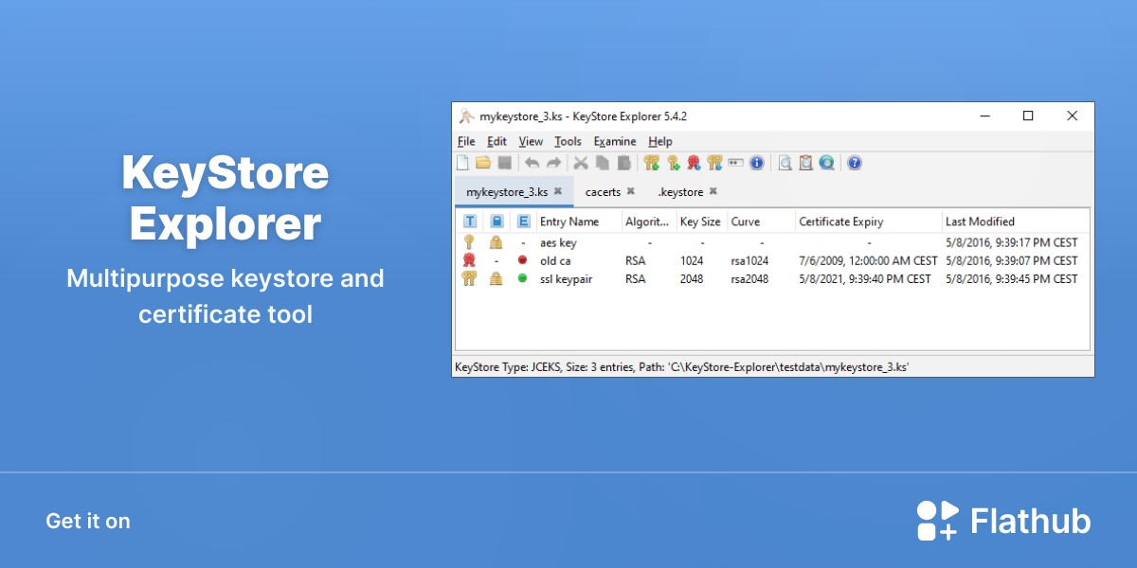The image size is (1137, 568).
Task: Click the blue Properties info icon
Action: tap(756, 163)
